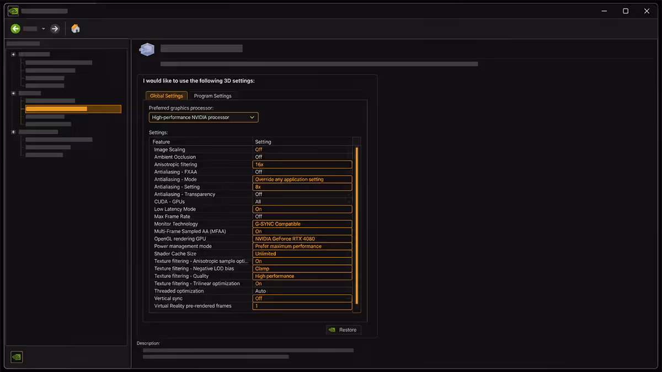Open the Antialiasing - Setting 8x dropdown
Viewport: 662px width, 372px height.
(x=302, y=187)
